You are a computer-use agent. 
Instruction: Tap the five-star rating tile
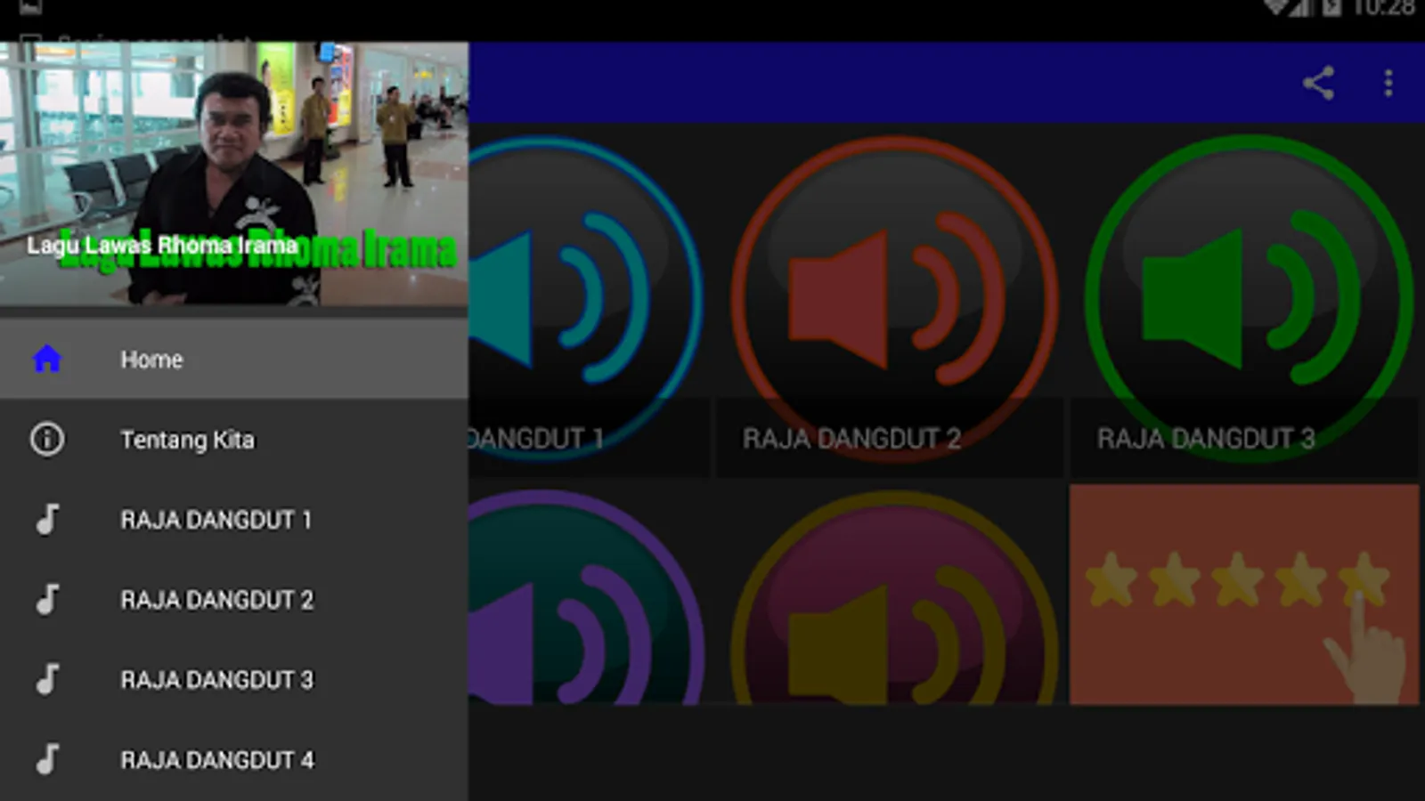point(1244,595)
